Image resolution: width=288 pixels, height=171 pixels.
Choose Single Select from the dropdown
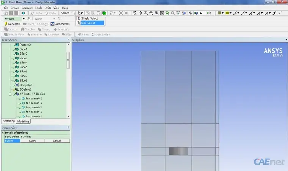91,18
